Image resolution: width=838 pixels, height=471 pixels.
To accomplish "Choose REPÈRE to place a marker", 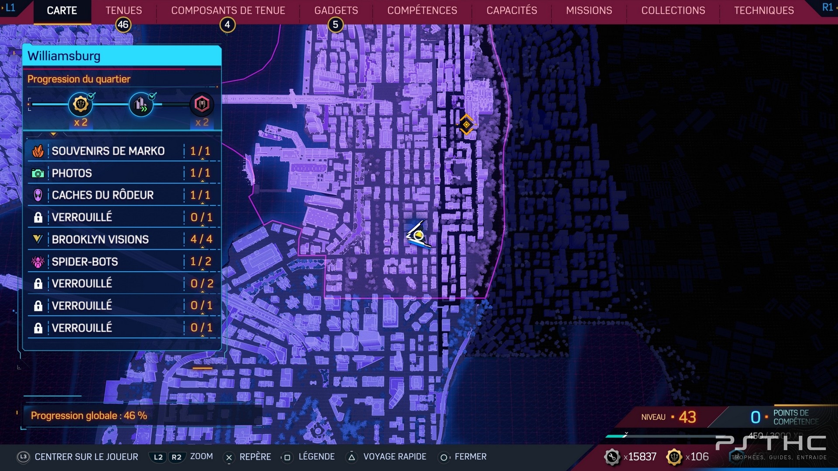I will [x=255, y=457].
